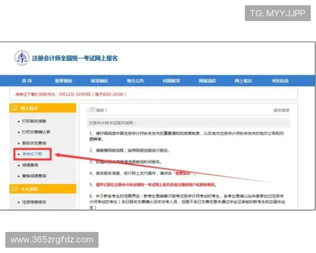Click the site title 注册会计师全国统一考试网上报名
This screenshot has width=316, height=253.
[75, 58]
